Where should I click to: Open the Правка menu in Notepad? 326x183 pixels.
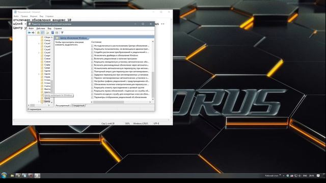24,16
